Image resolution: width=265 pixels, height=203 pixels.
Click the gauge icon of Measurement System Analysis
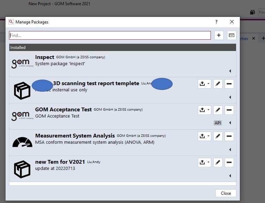[22, 142]
